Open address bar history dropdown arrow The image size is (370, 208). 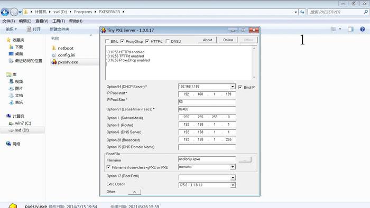295,12
